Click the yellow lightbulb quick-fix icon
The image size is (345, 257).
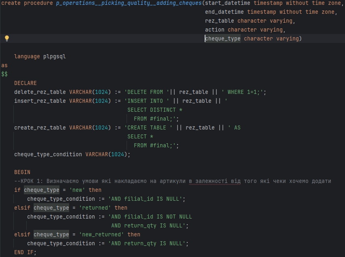click(x=7, y=38)
